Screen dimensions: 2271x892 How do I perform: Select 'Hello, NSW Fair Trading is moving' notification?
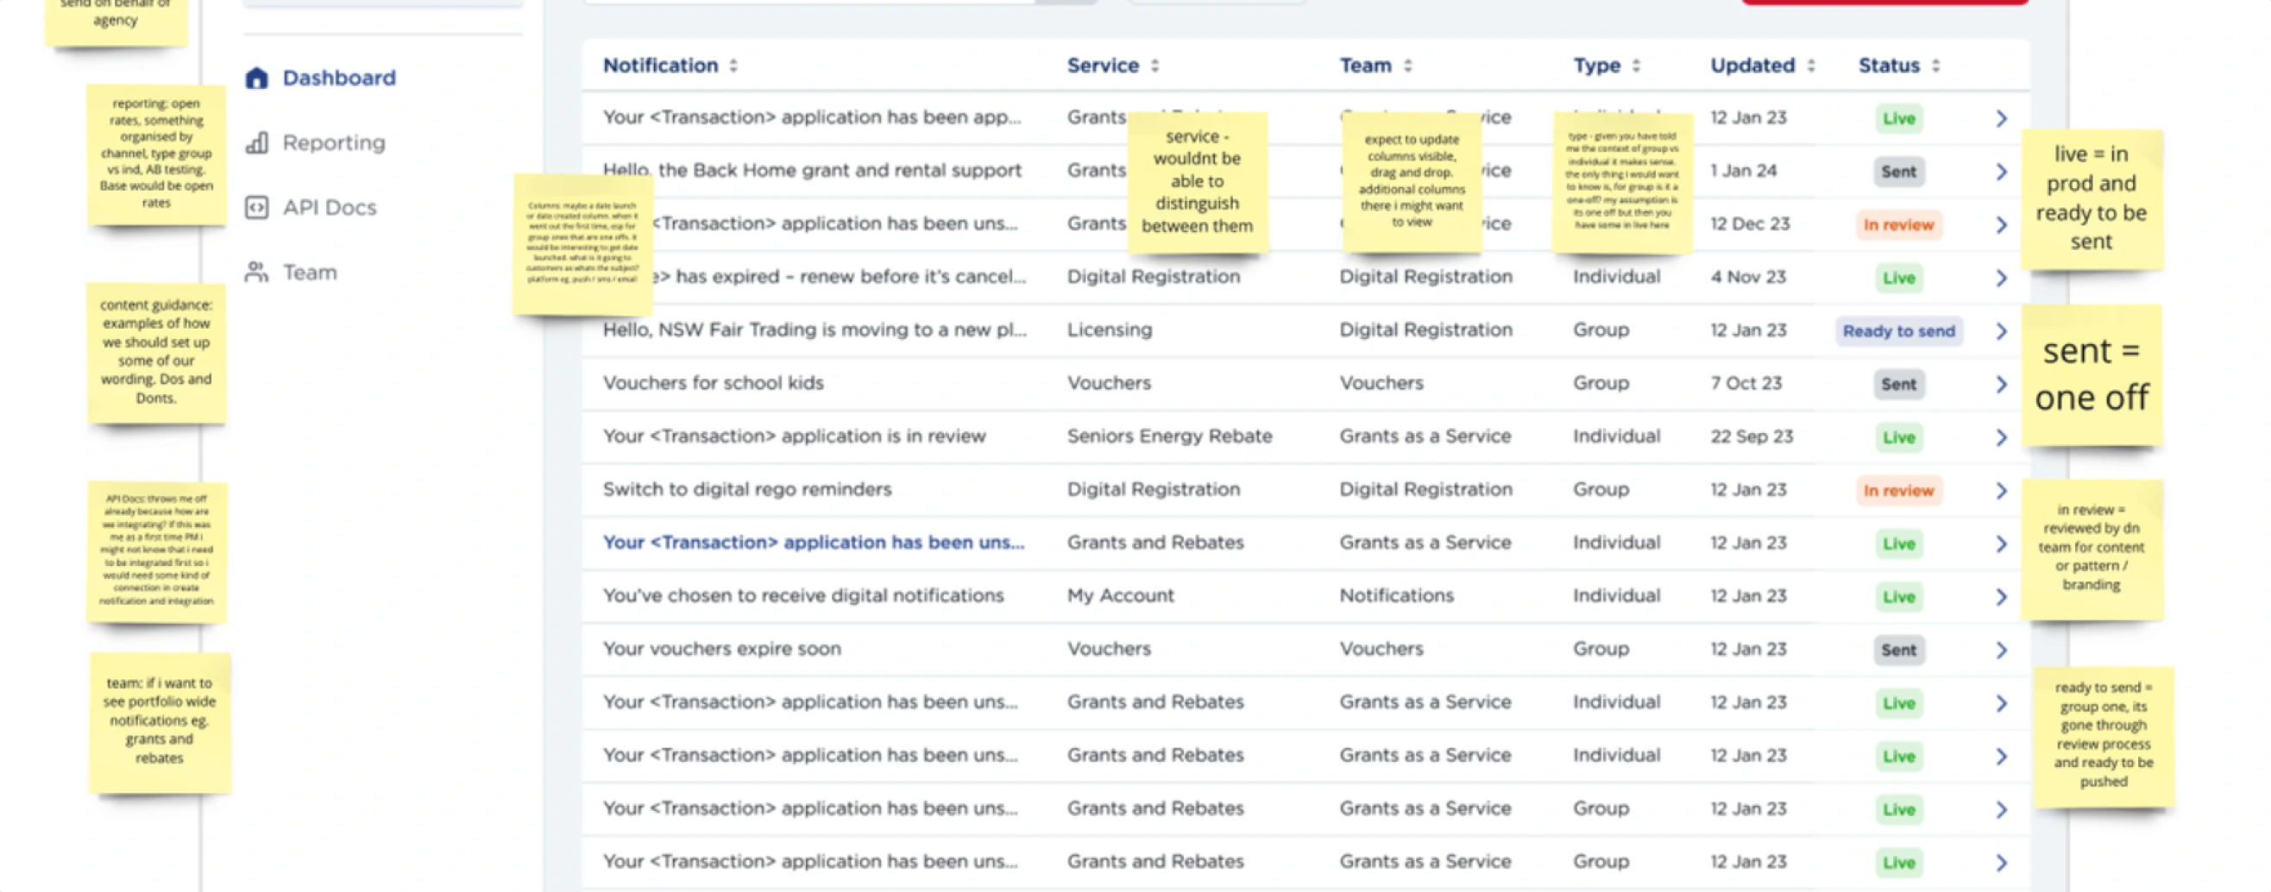(x=815, y=330)
